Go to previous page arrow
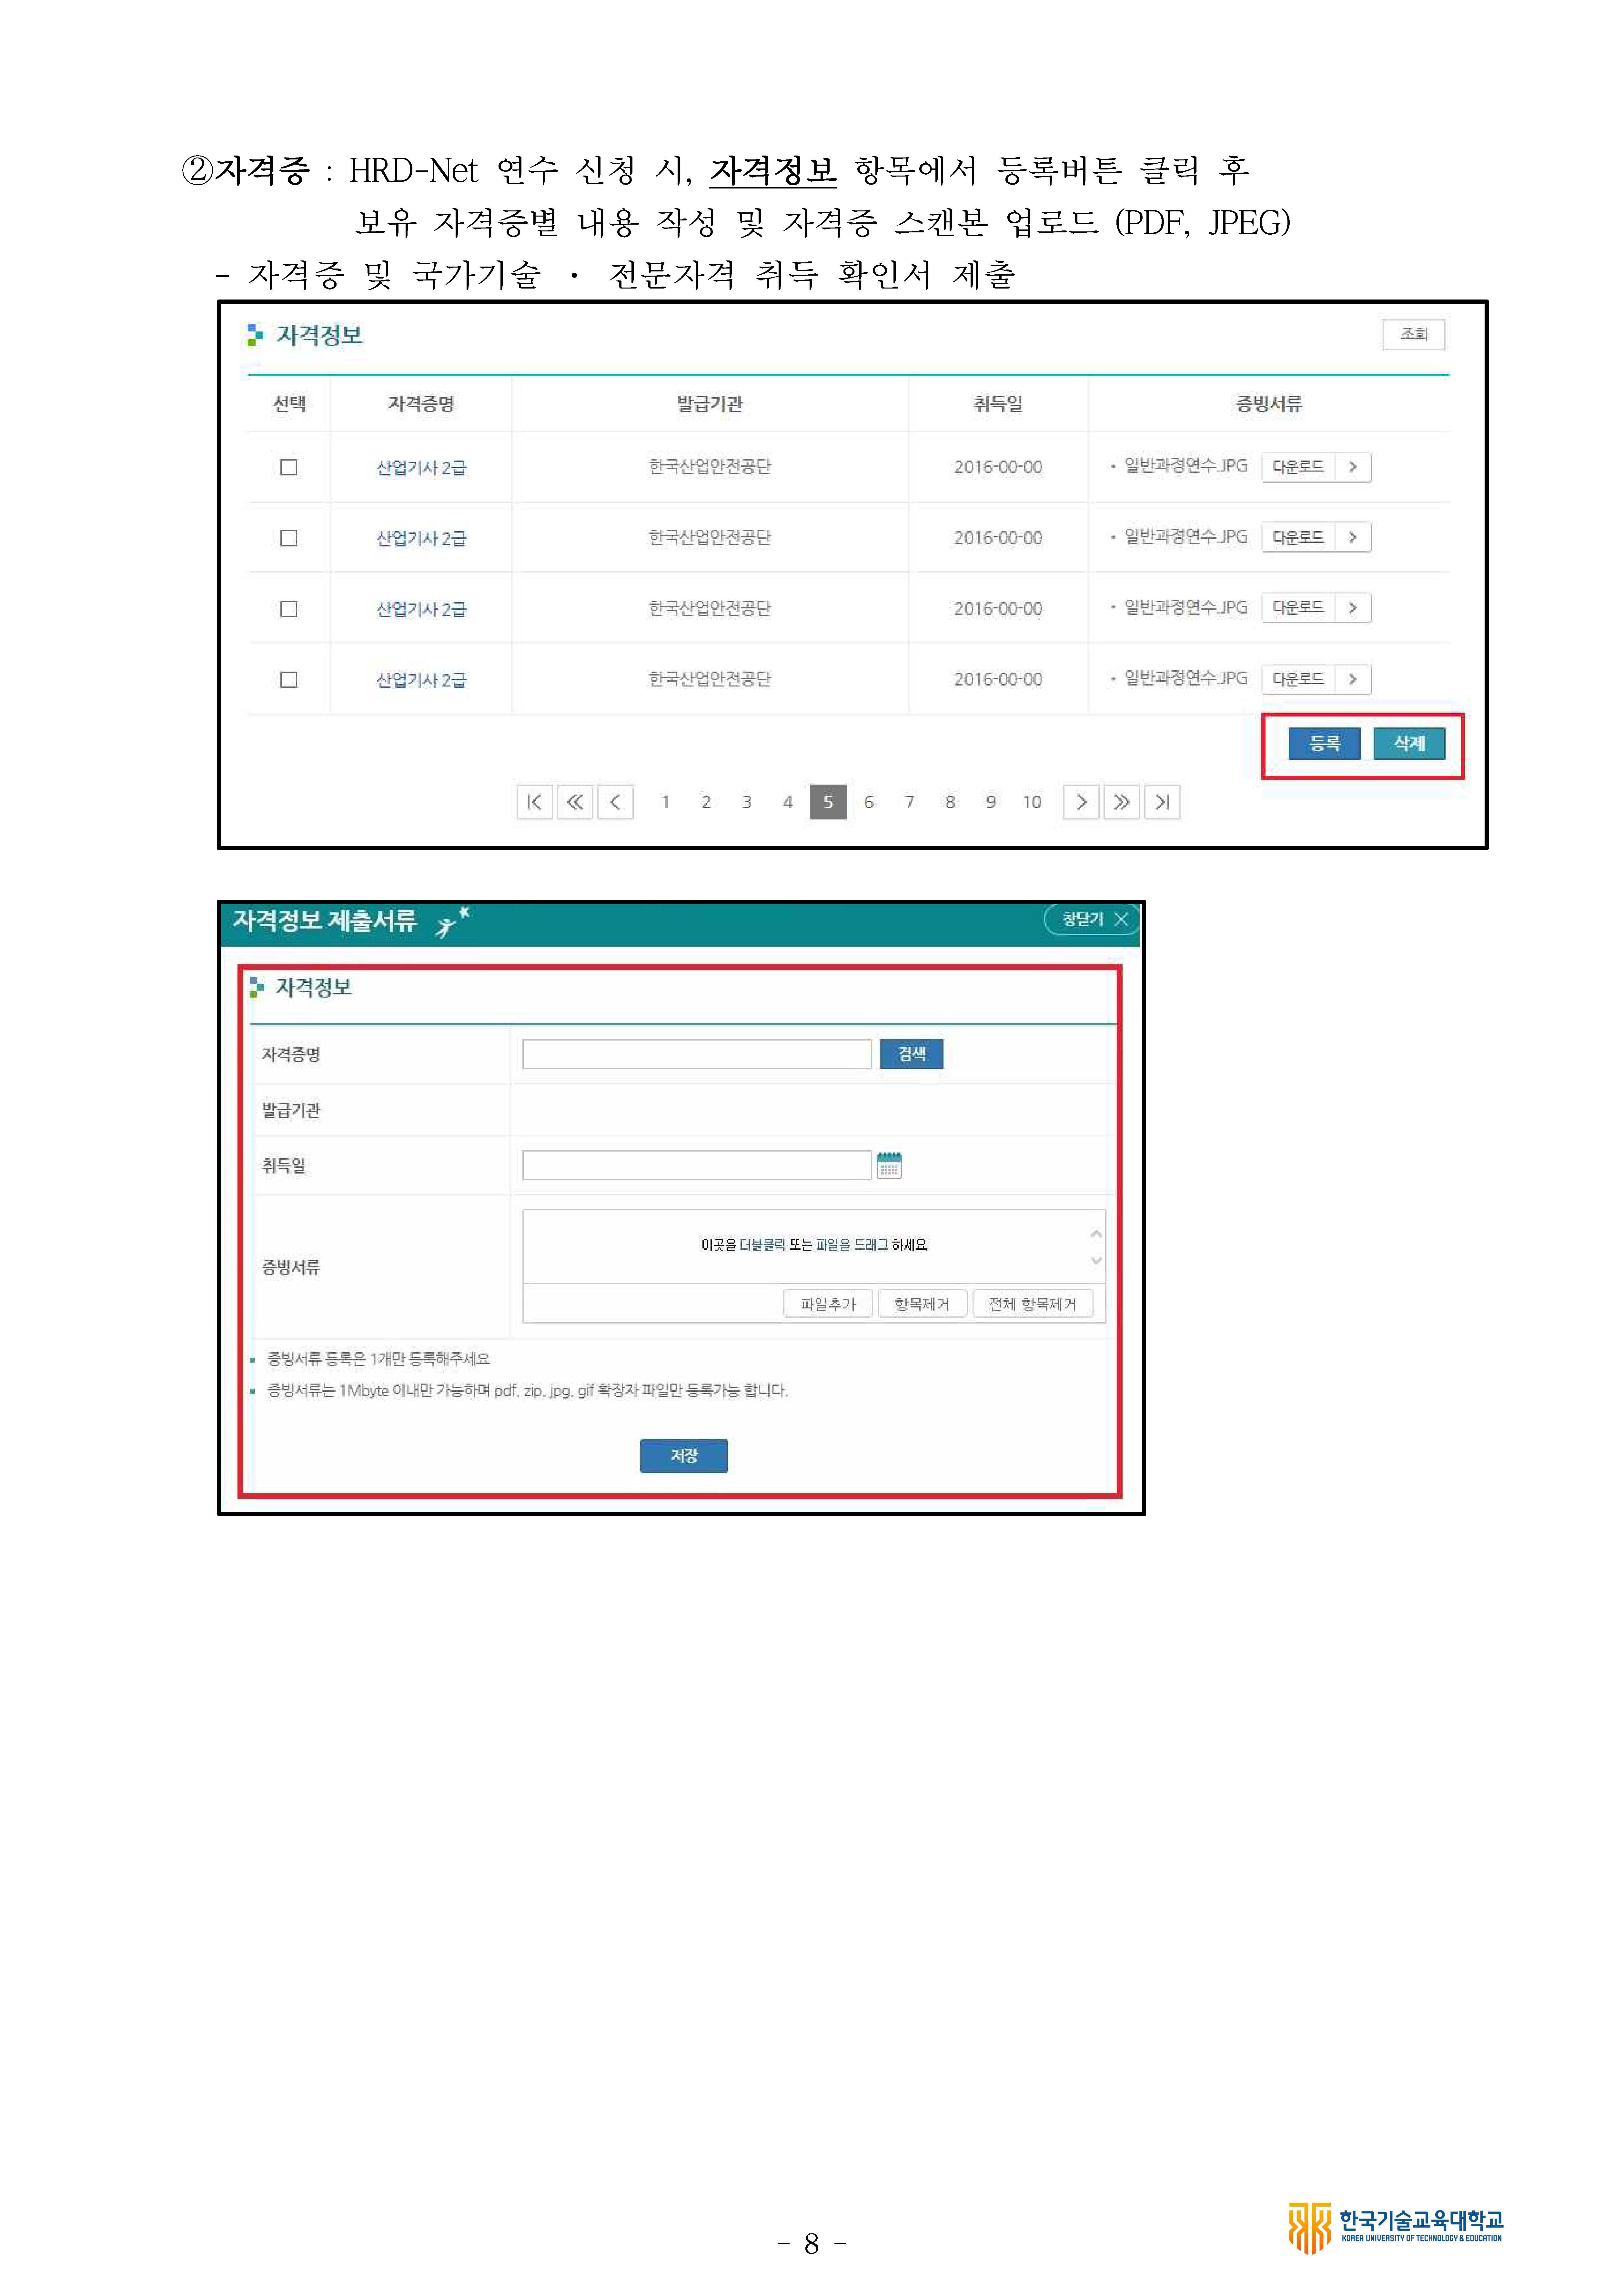1624x2296 pixels. pyautogui.click(x=615, y=802)
